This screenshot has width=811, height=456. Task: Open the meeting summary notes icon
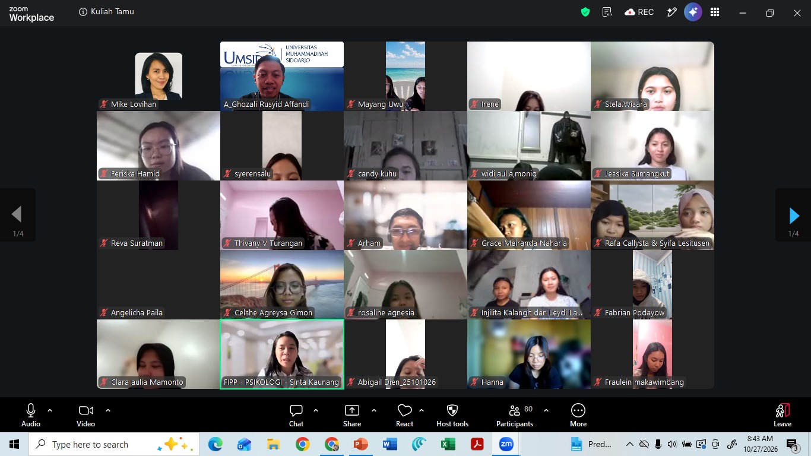(x=607, y=12)
